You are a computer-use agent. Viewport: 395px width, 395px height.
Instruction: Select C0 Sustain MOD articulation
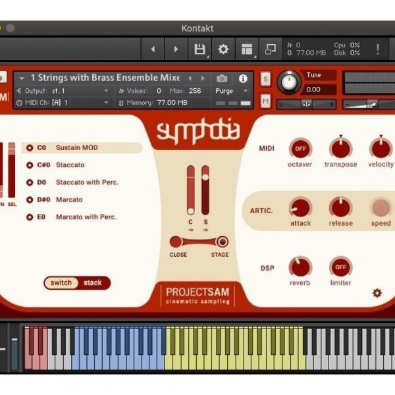[82, 147]
